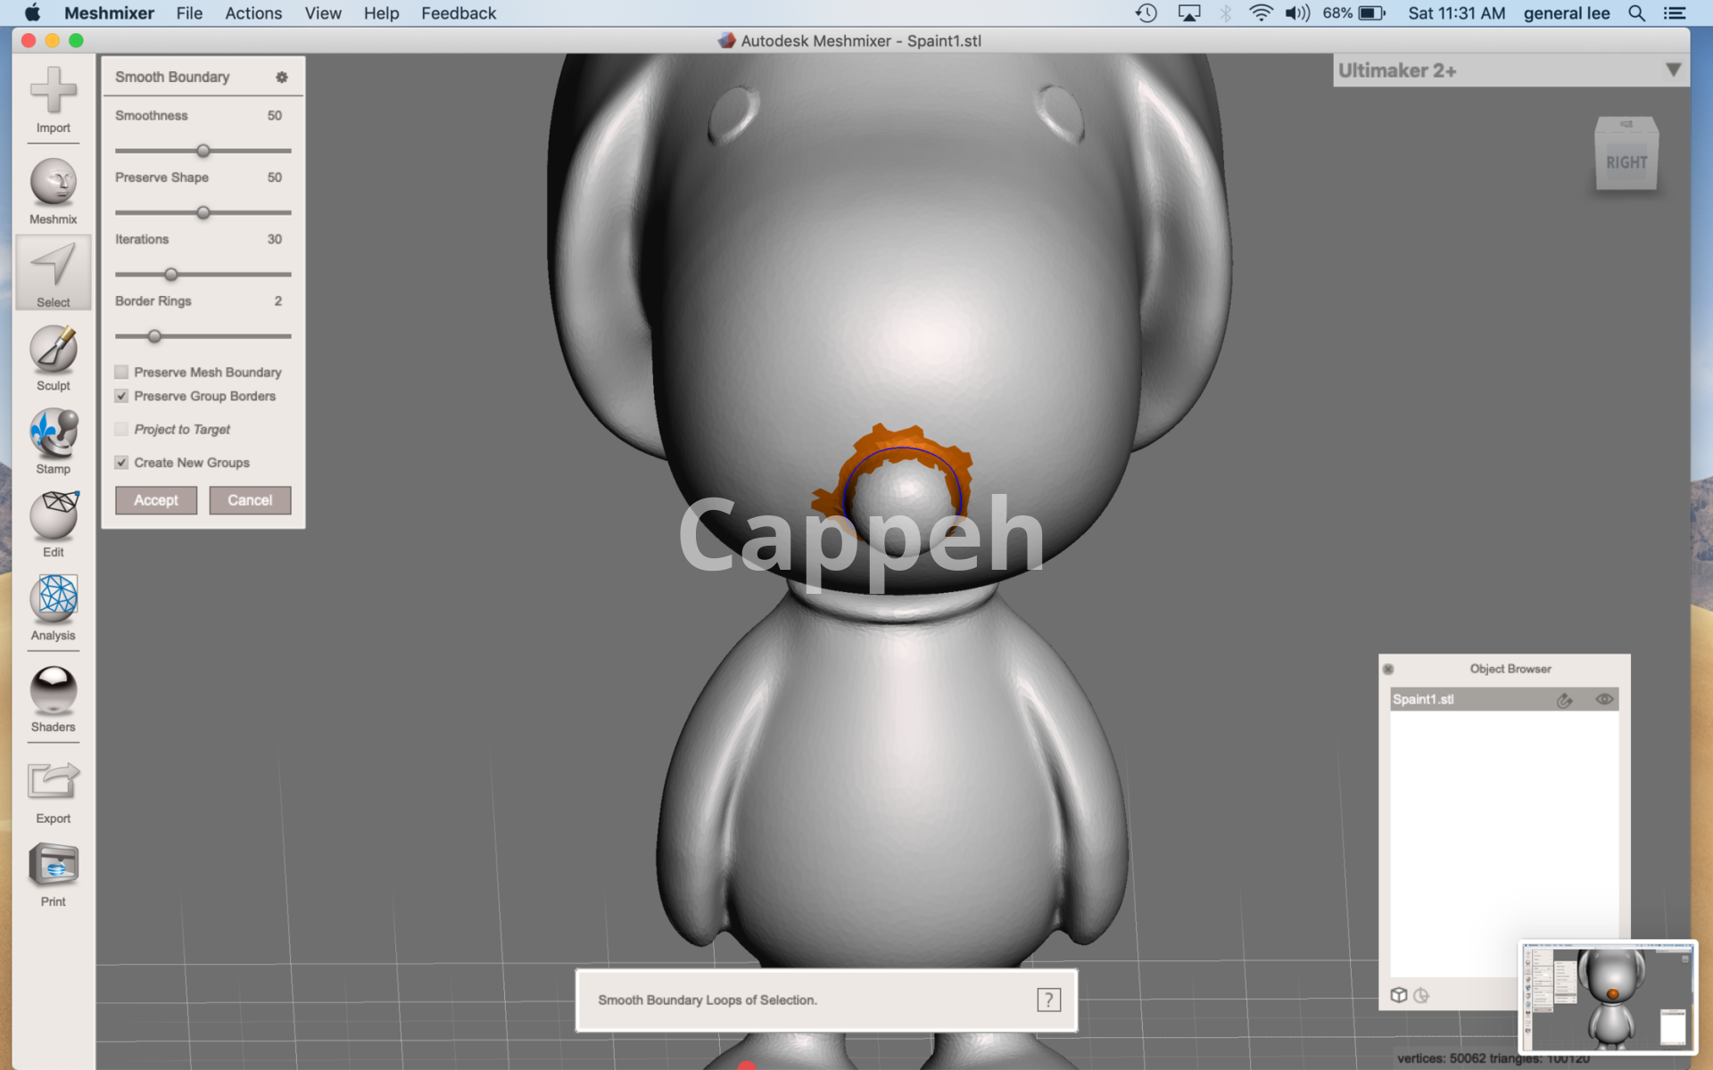Open the Analysis tool
The width and height of the screenshot is (1713, 1070).
pyautogui.click(x=53, y=600)
